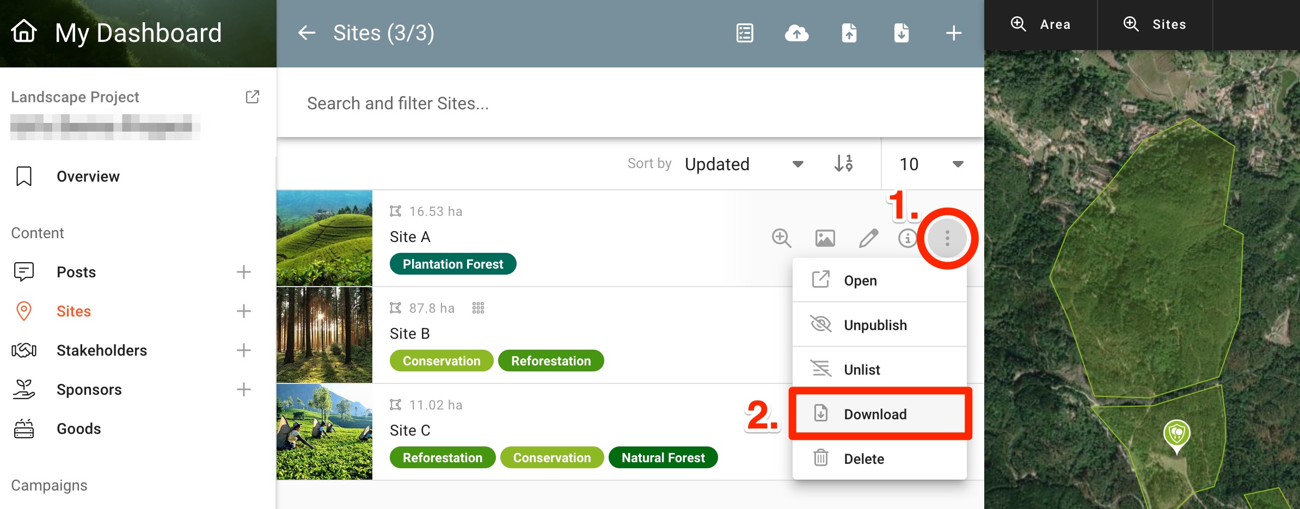Open the items per page dropdown showing 10

click(x=931, y=164)
